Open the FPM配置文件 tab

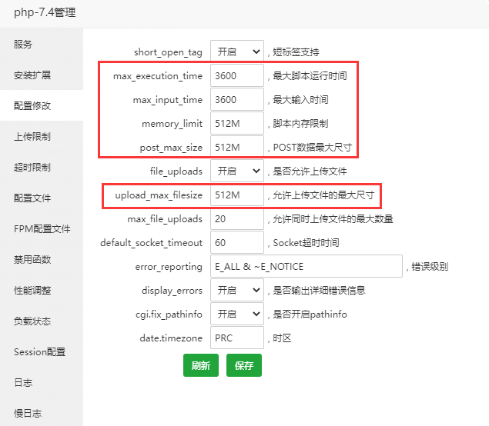point(42,229)
